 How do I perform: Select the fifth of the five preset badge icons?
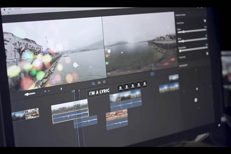[x=144, y=84]
